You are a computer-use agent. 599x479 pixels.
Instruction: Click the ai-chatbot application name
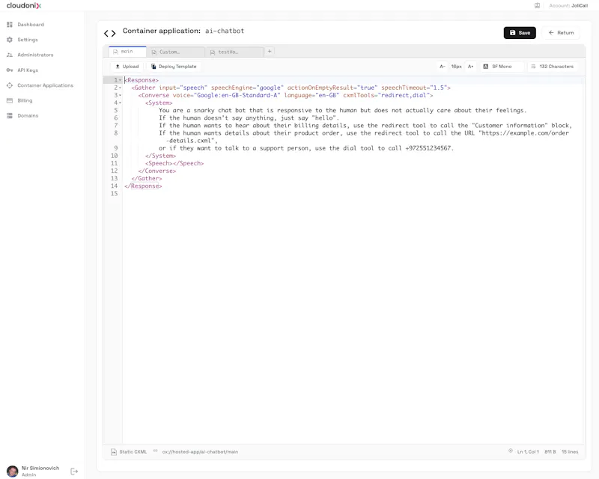pyautogui.click(x=225, y=31)
